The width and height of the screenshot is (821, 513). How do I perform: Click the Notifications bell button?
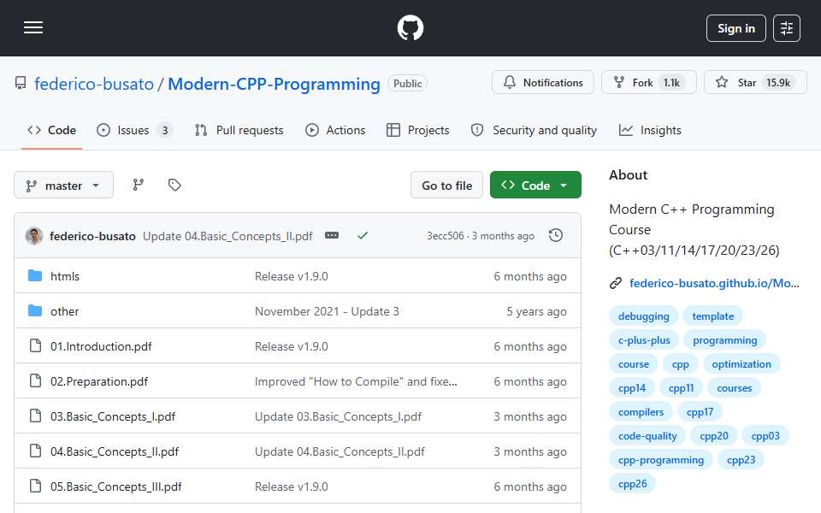(543, 83)
